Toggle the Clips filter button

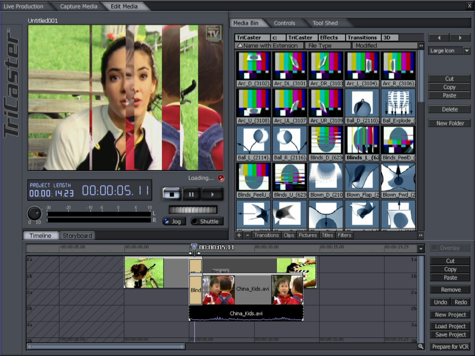coord(289,235)
